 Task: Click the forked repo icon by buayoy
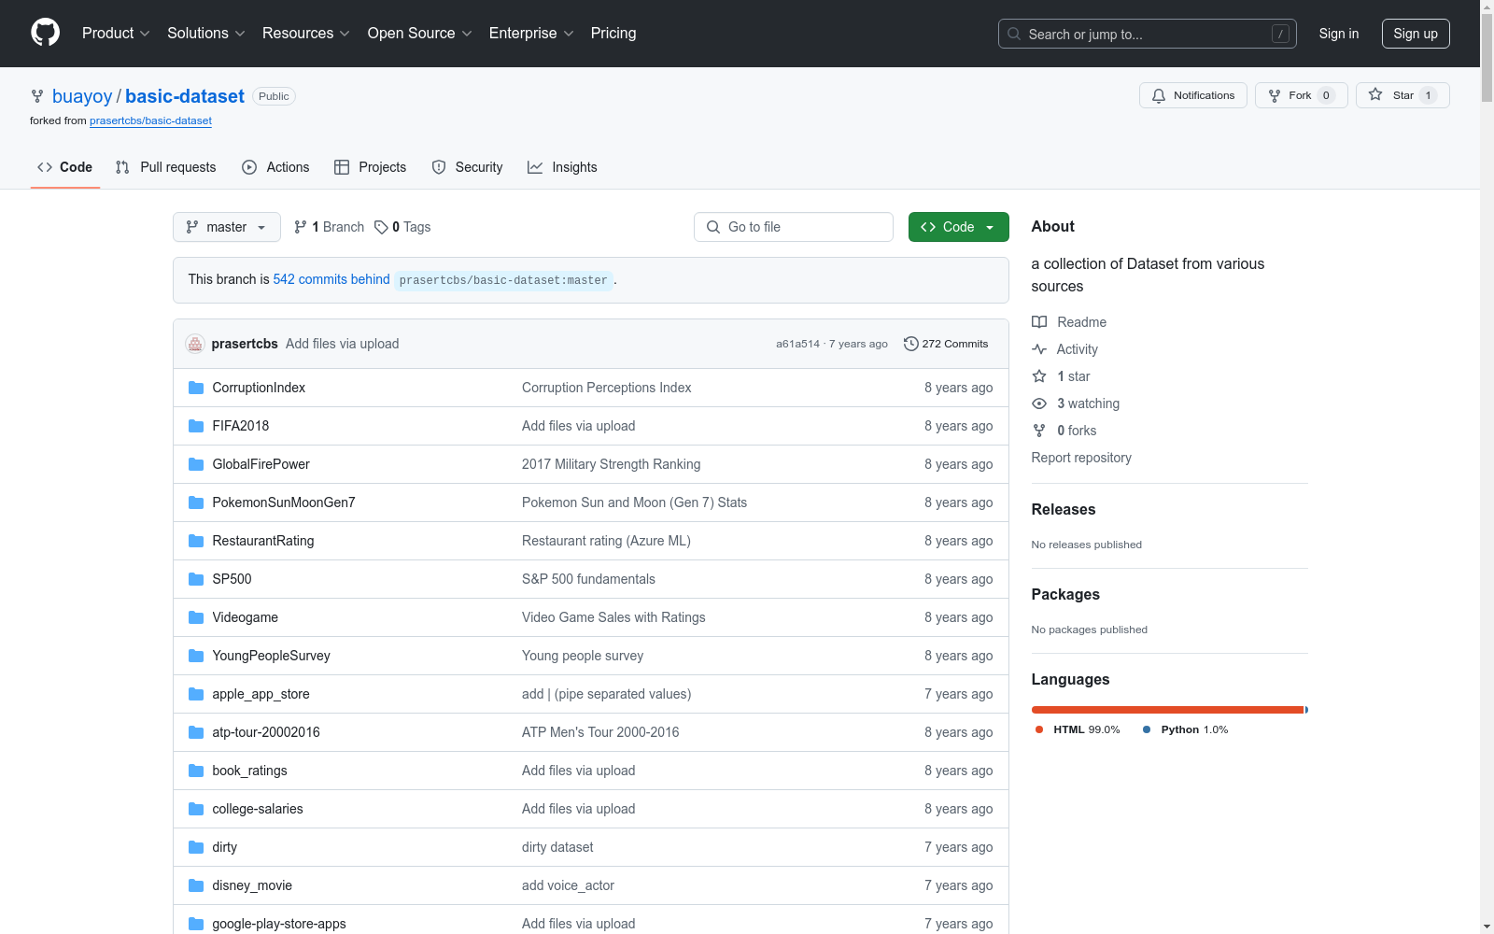click(x=37, y=96)
